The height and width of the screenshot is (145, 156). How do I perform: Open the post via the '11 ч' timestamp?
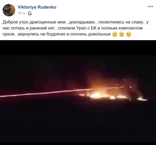pos(21,13)
